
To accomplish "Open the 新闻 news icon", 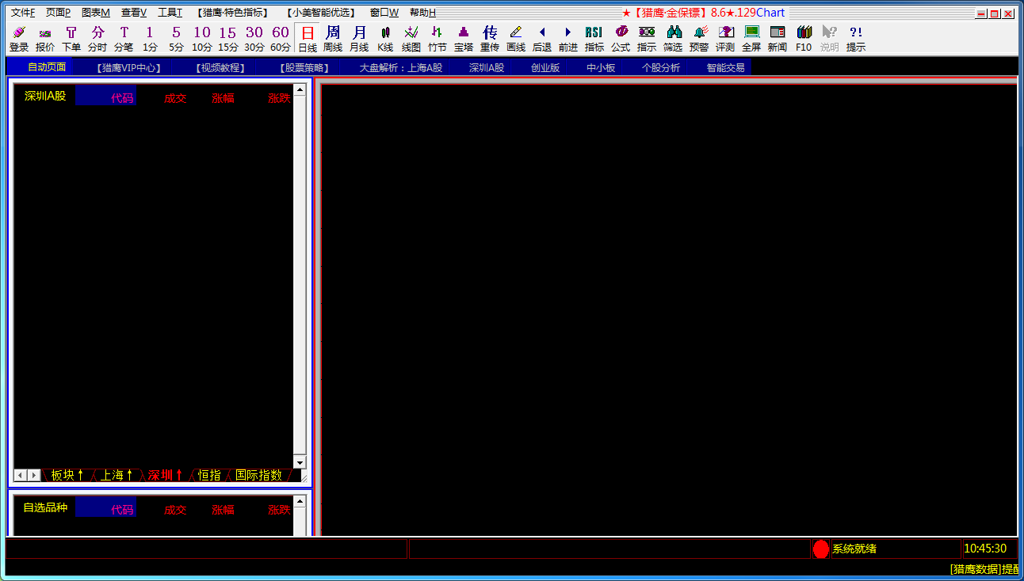I will [x=778, y=39].
